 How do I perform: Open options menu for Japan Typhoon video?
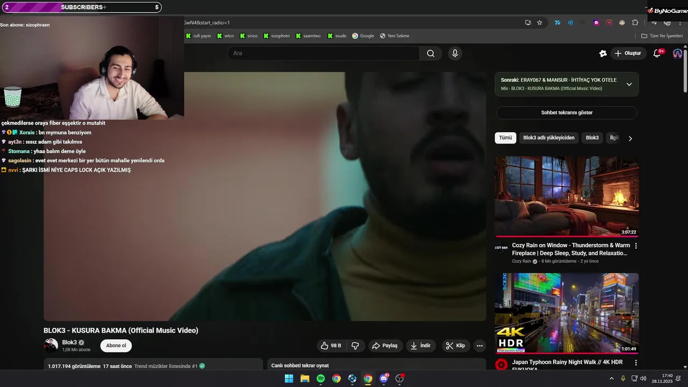pyautogui.click(x=636, y=363)
